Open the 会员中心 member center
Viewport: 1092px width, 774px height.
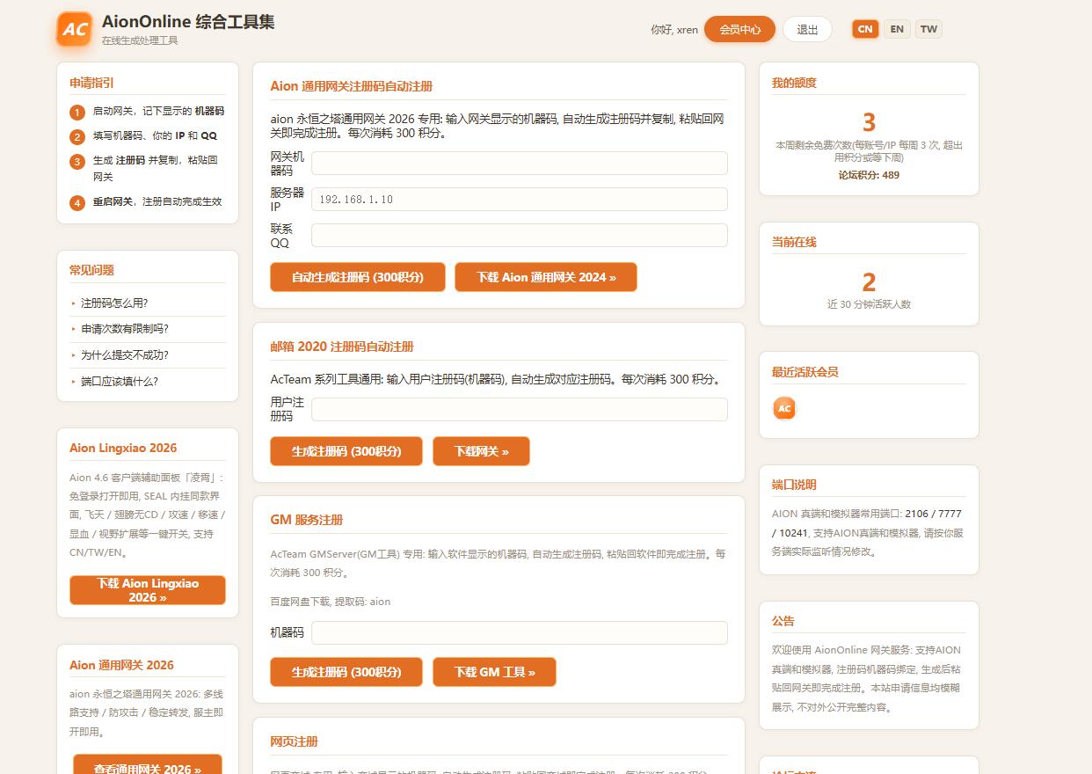[739, 29]
